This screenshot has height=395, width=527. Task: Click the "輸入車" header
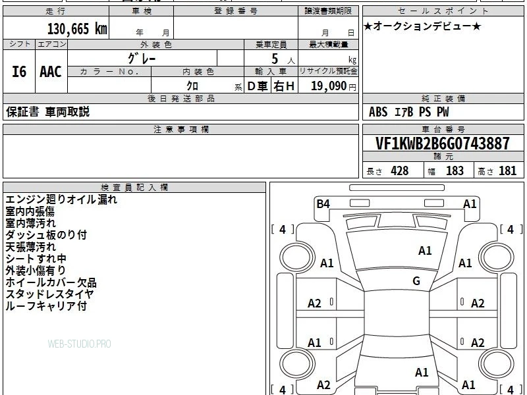tap(271, 72)
